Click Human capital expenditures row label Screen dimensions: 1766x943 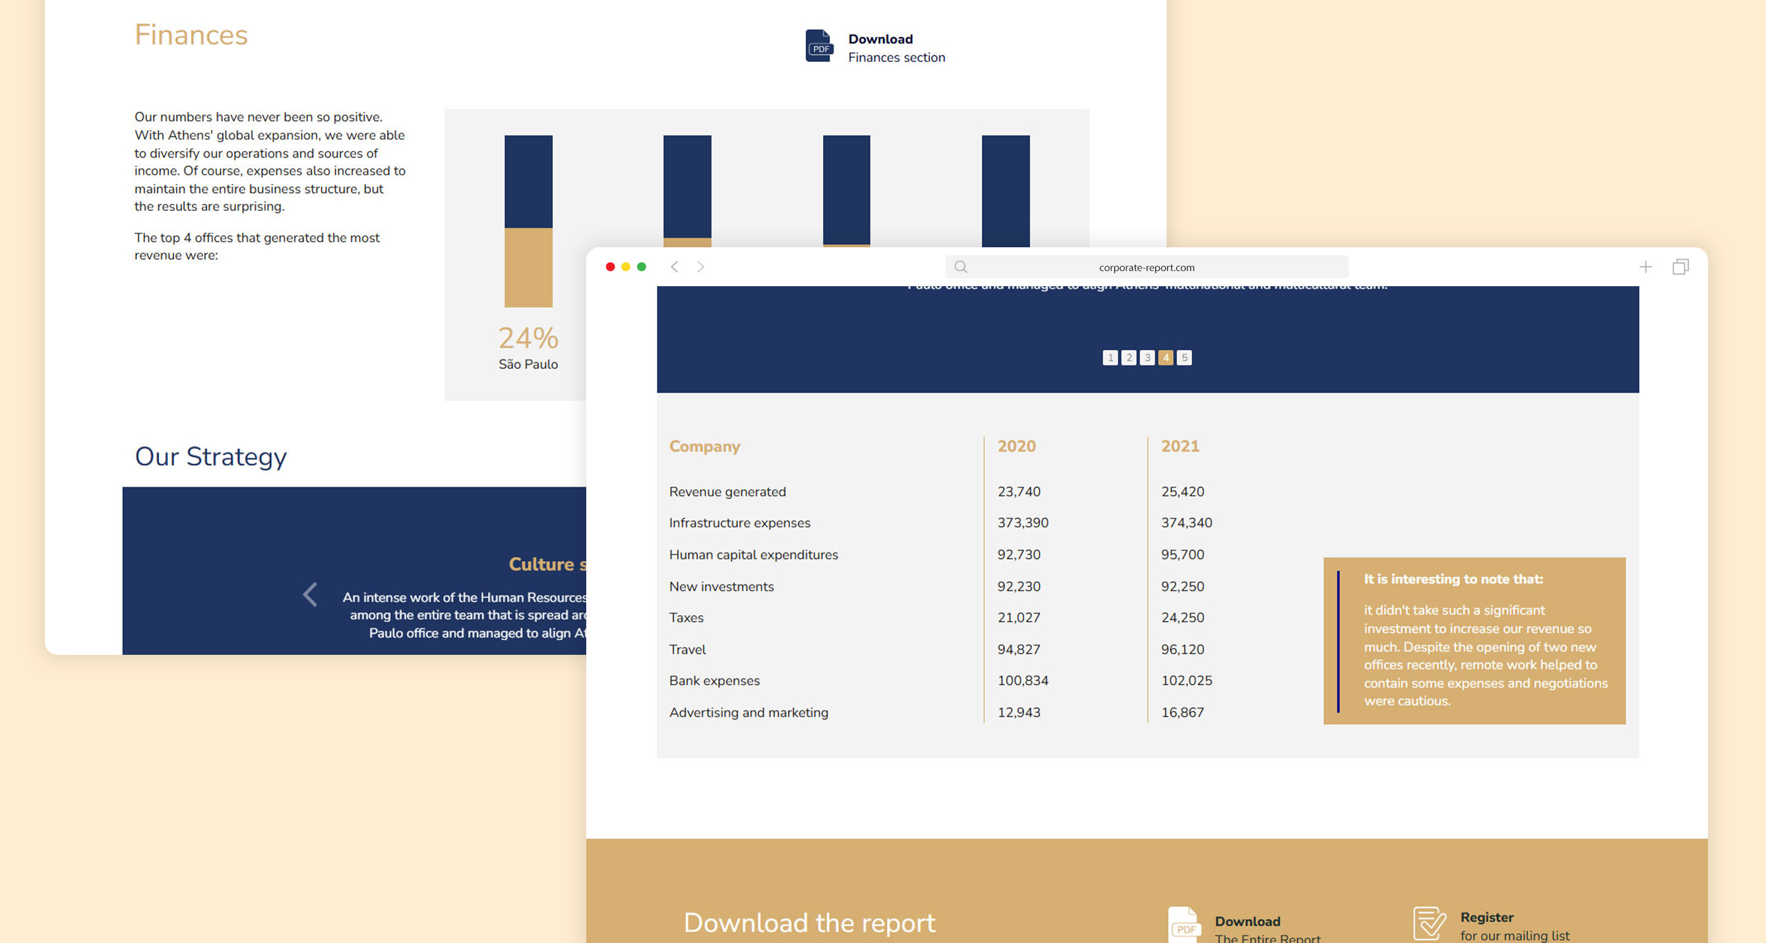point(754,555)
